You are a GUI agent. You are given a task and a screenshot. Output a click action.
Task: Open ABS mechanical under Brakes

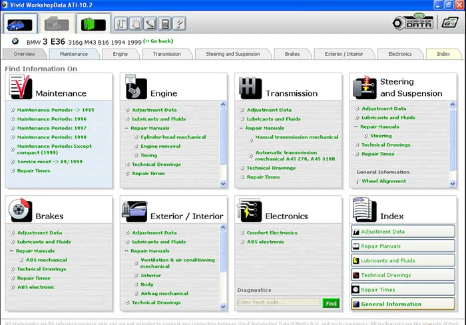point(47,260)
